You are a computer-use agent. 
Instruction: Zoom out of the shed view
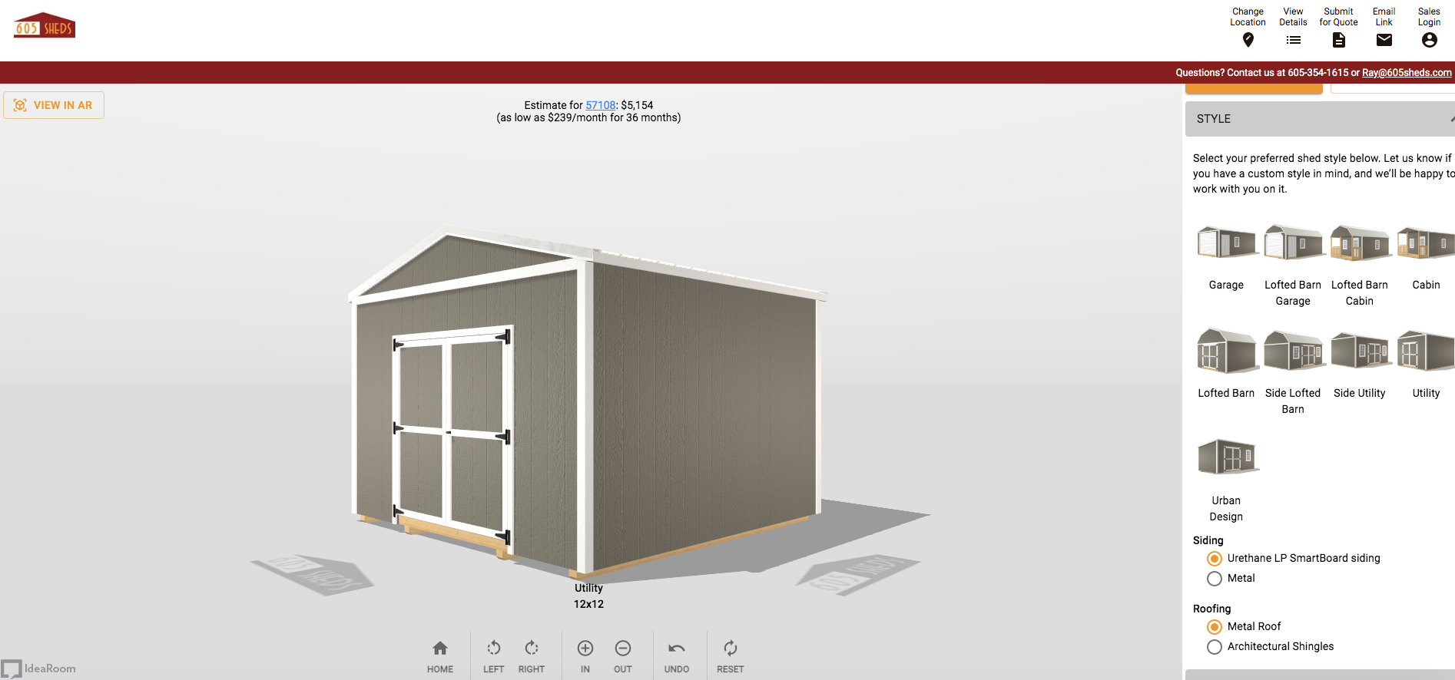623,656
